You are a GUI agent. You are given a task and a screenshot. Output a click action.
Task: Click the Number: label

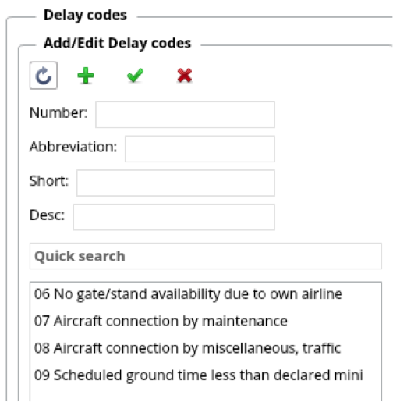(x=58, y=112)
